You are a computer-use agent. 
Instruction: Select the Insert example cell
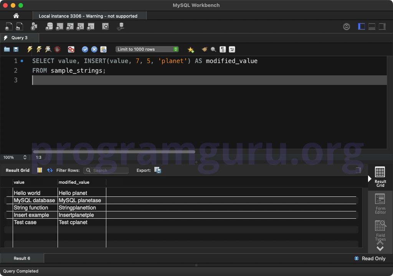35,215
